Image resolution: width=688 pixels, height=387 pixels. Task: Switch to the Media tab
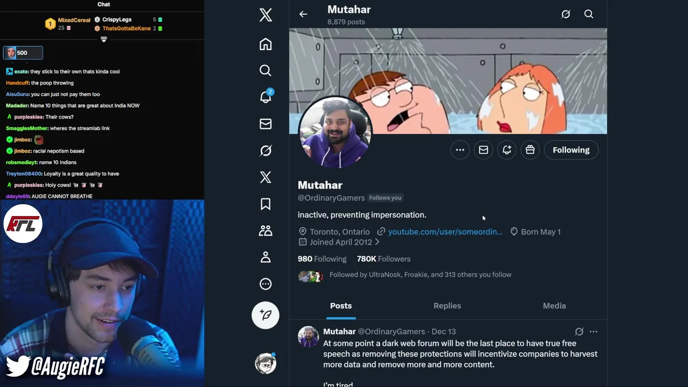pyautogui.click(x=554, y=306)
